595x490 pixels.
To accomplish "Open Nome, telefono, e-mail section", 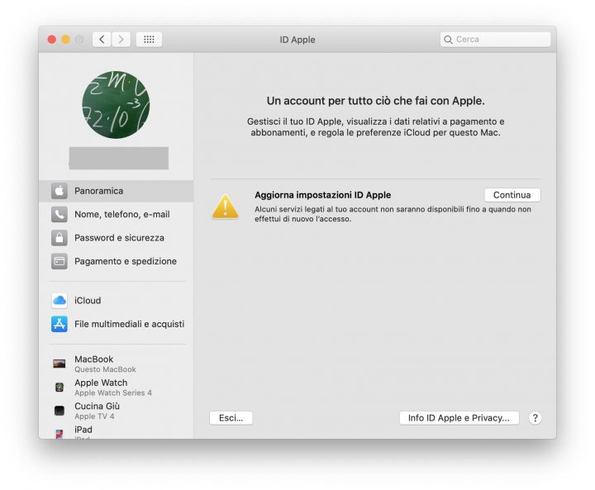I will [x=117, y=215].
